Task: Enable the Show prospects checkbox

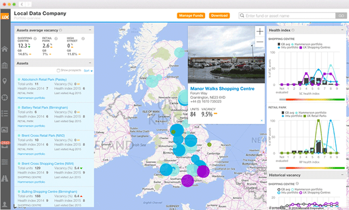Action: pyautogui.click(x=58, y=70)
